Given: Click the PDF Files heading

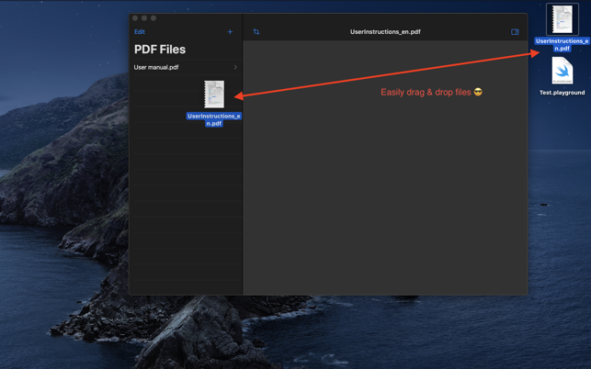Looking at the screenshot, I should (160, 50).
